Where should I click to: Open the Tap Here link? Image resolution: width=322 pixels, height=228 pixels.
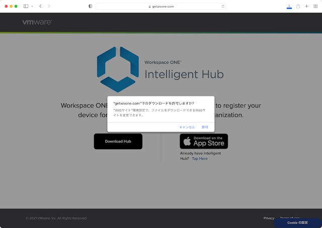point(200,159)
